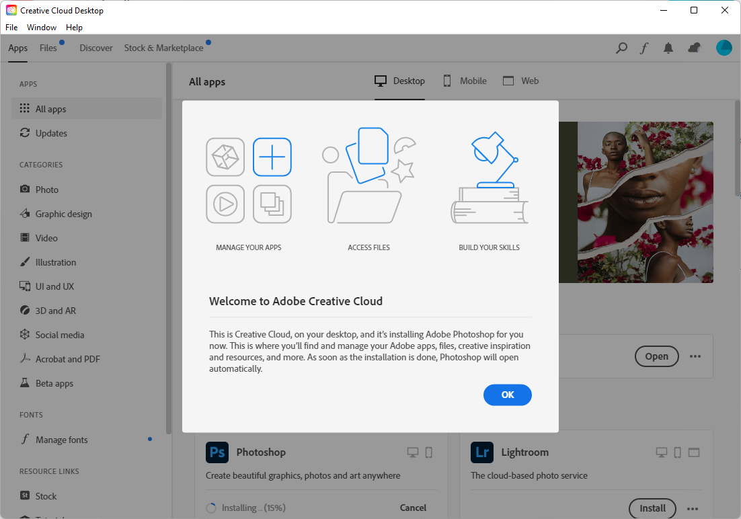The height and width of the screenshot is (519, 741).
Task: Open the Video category
Action: tap(46, 238)
